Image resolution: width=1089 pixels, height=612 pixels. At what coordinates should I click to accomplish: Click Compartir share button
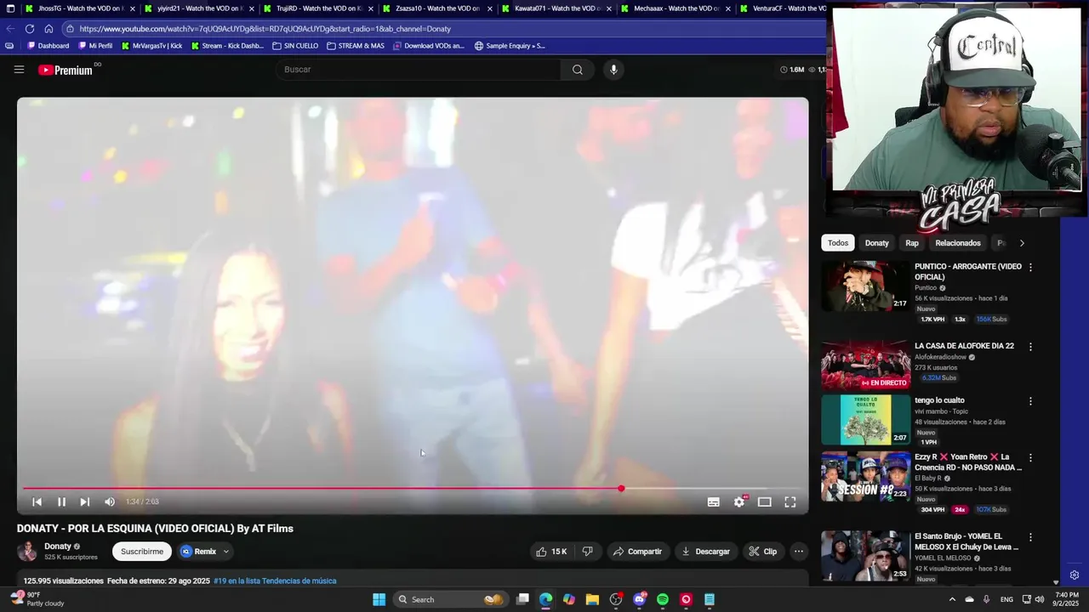(x=637, y=552)
